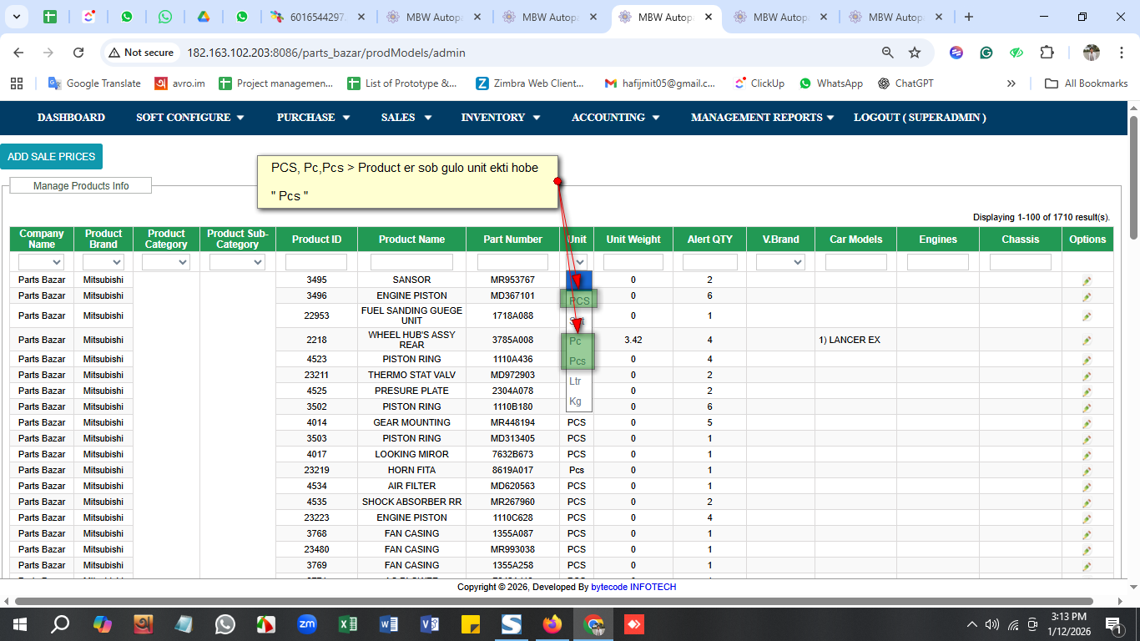Bookmark this page with the star
Image resolution: width=1140 pixels, height=641 pixels.
click(915, 53)
